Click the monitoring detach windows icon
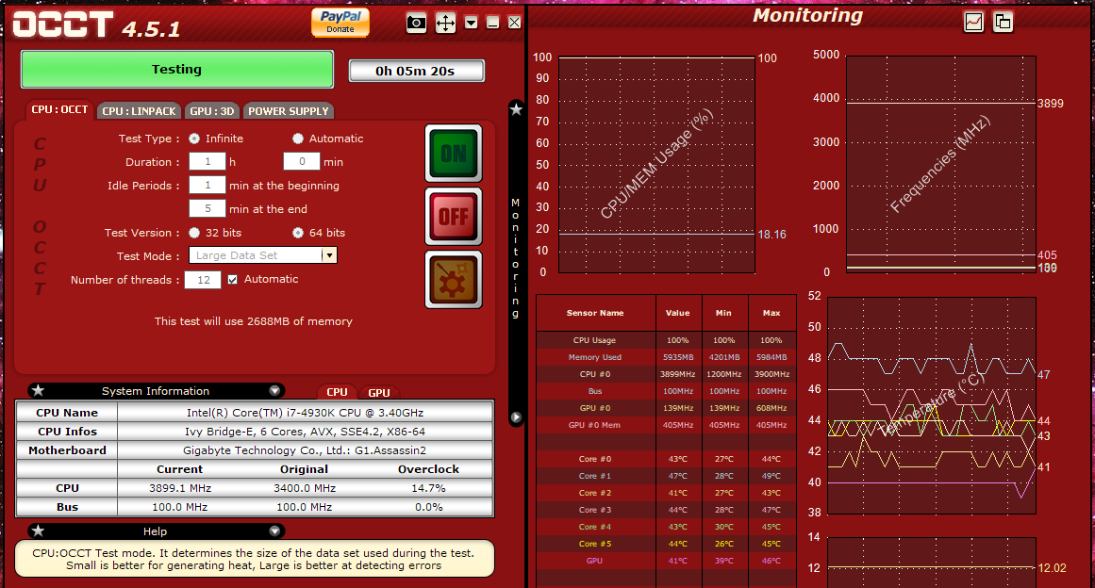The image size is (1095, 588). click(1003, 23)
